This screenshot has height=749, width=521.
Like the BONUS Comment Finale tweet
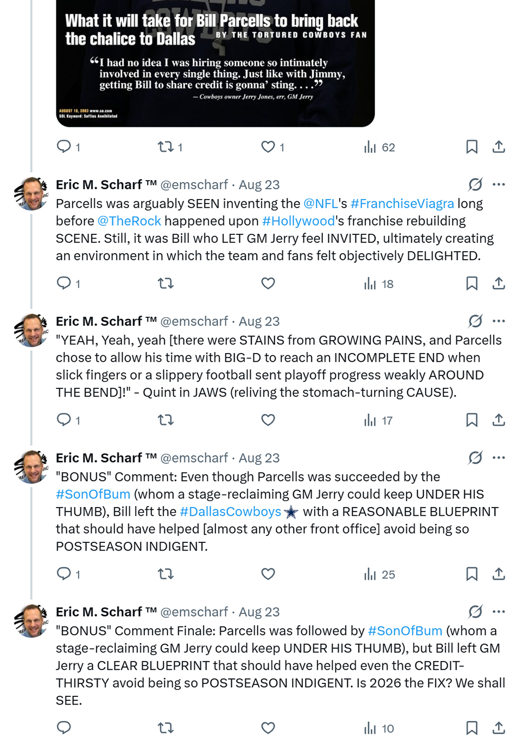(268, 728)
